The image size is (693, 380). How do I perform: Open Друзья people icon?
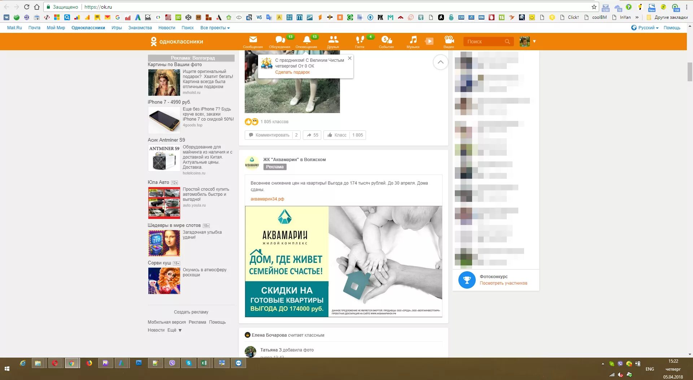point(333,40)
